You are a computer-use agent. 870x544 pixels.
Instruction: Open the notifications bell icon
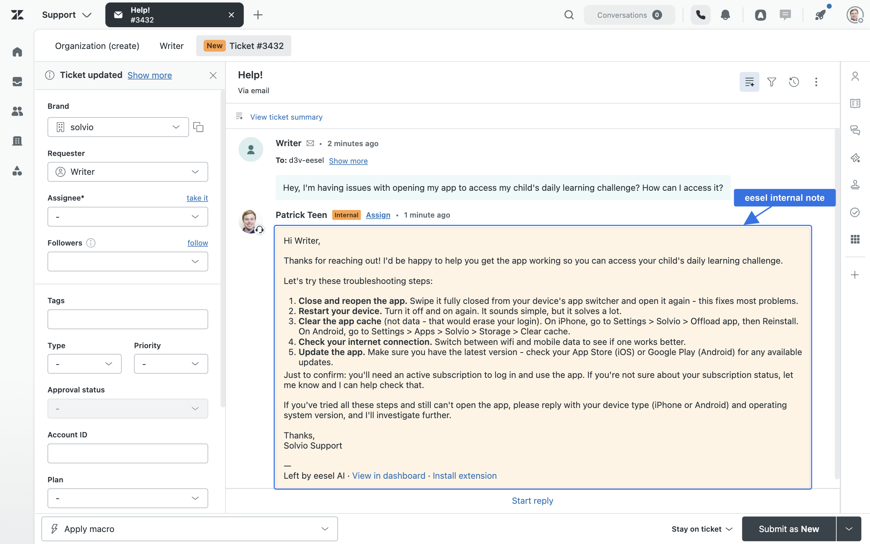pyautogui.click(x=725, y=15)
